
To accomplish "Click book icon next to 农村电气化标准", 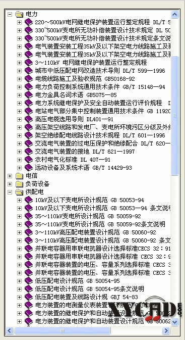I will [29, 160].
